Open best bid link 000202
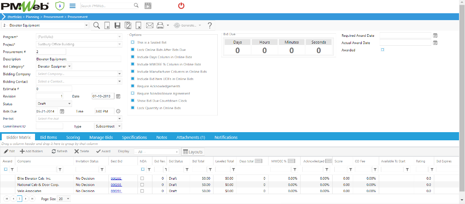Screen dimensions: 465x204 click(x=116, y=178)
